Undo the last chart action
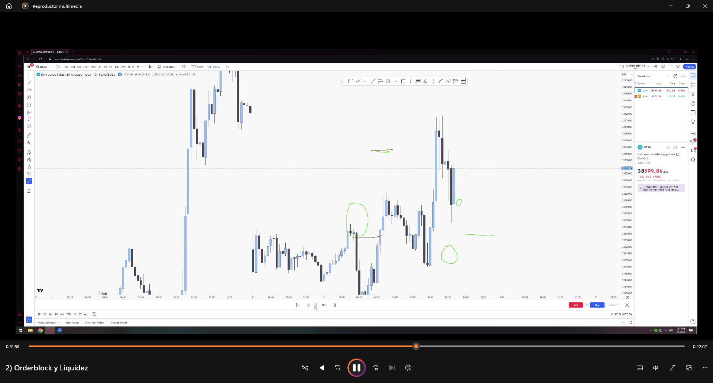The height and width of the screenshot is (383, 713). tap(228, 67)
